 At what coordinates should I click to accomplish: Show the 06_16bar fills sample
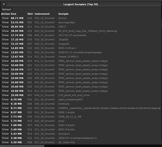coord(6,142)
